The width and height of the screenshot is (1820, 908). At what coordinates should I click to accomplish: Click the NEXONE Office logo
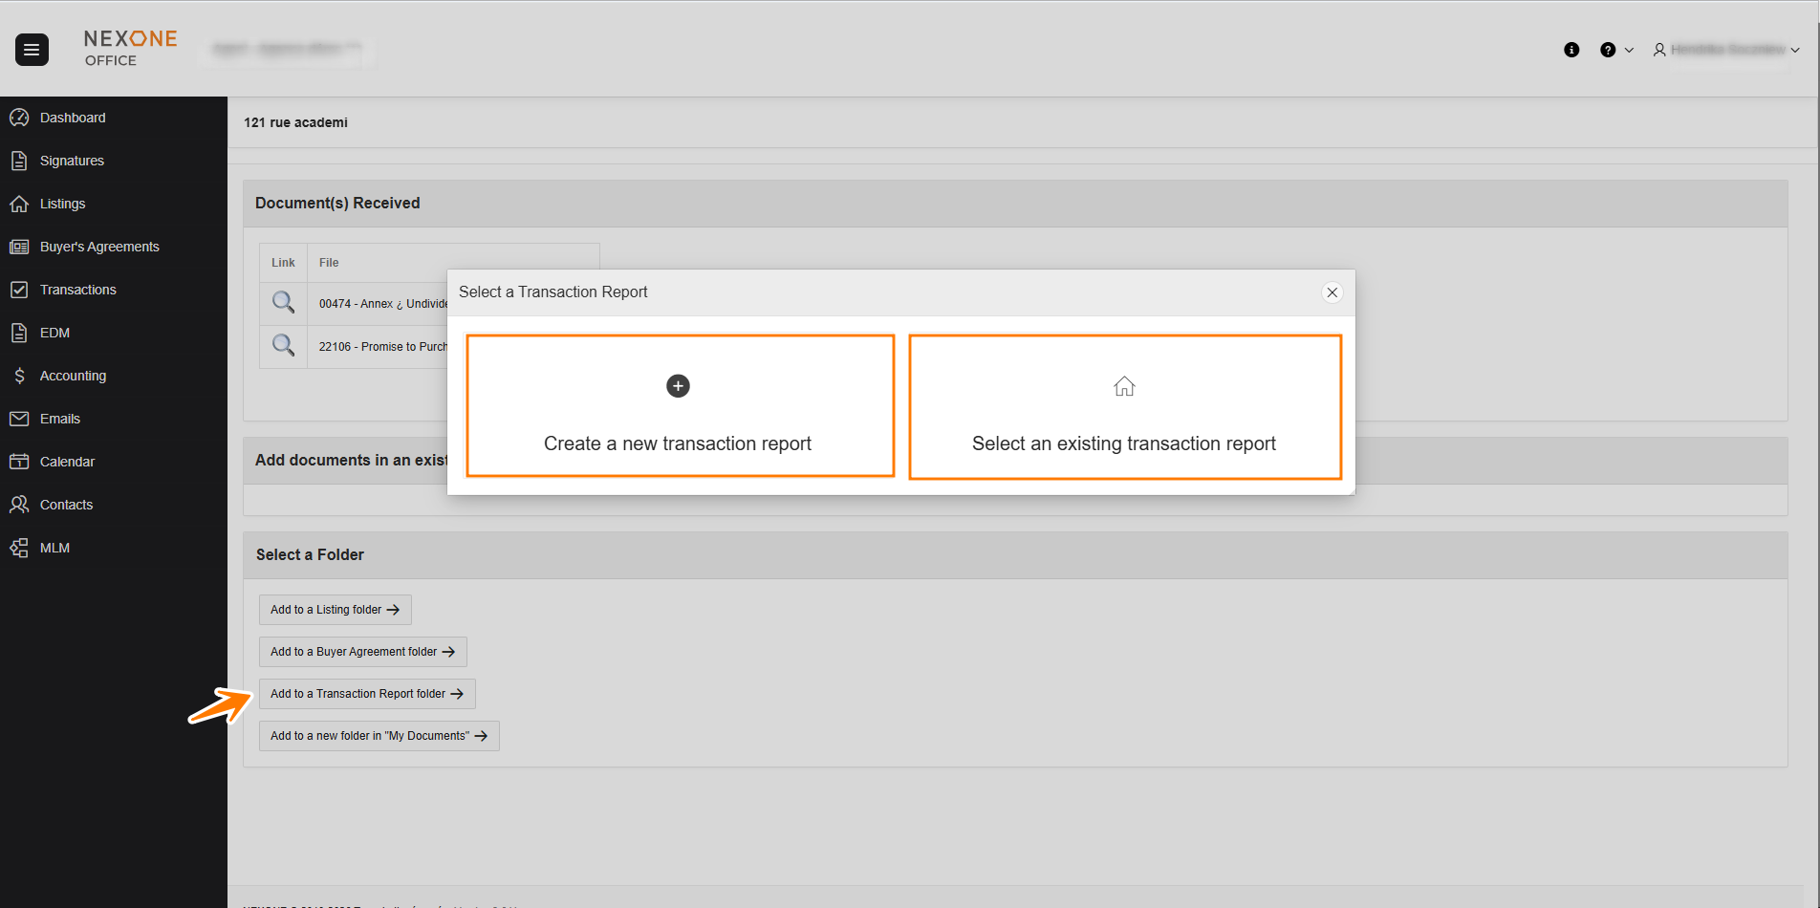130,48
